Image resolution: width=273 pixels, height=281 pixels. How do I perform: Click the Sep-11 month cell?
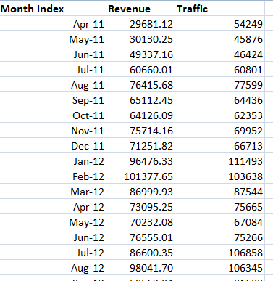53,100
